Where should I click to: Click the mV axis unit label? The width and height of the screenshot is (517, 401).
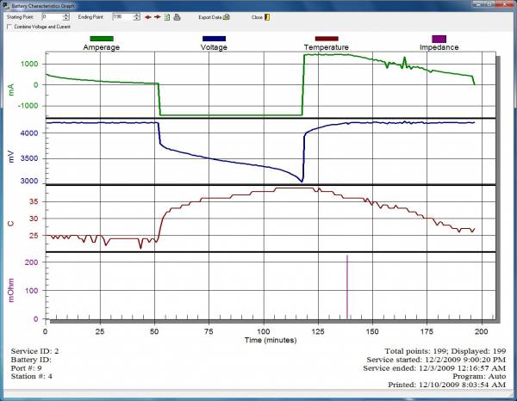tap(11, 157)
